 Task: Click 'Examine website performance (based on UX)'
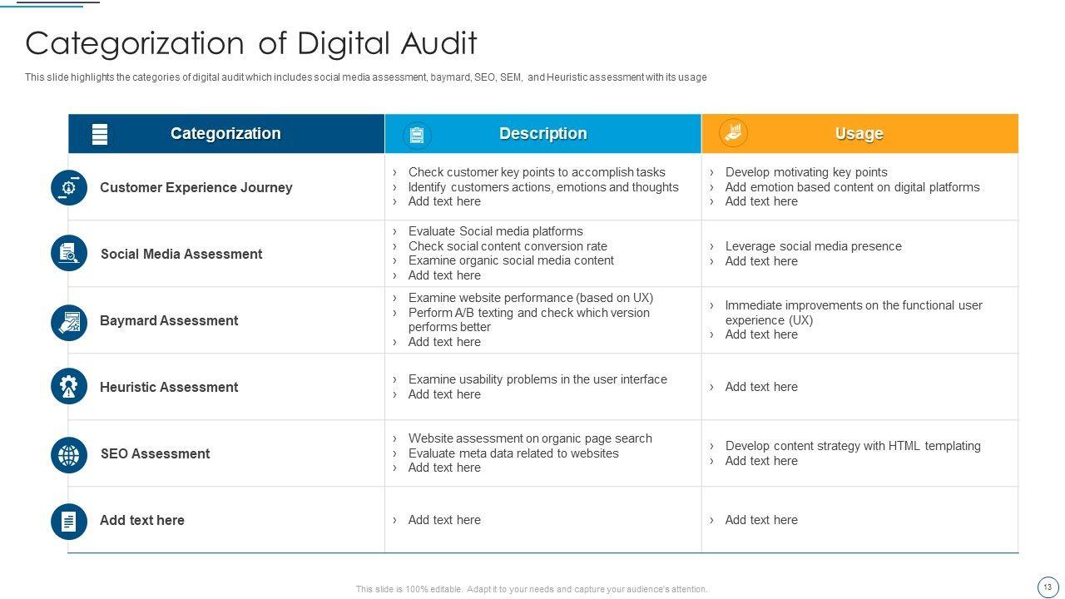[530, 298]
